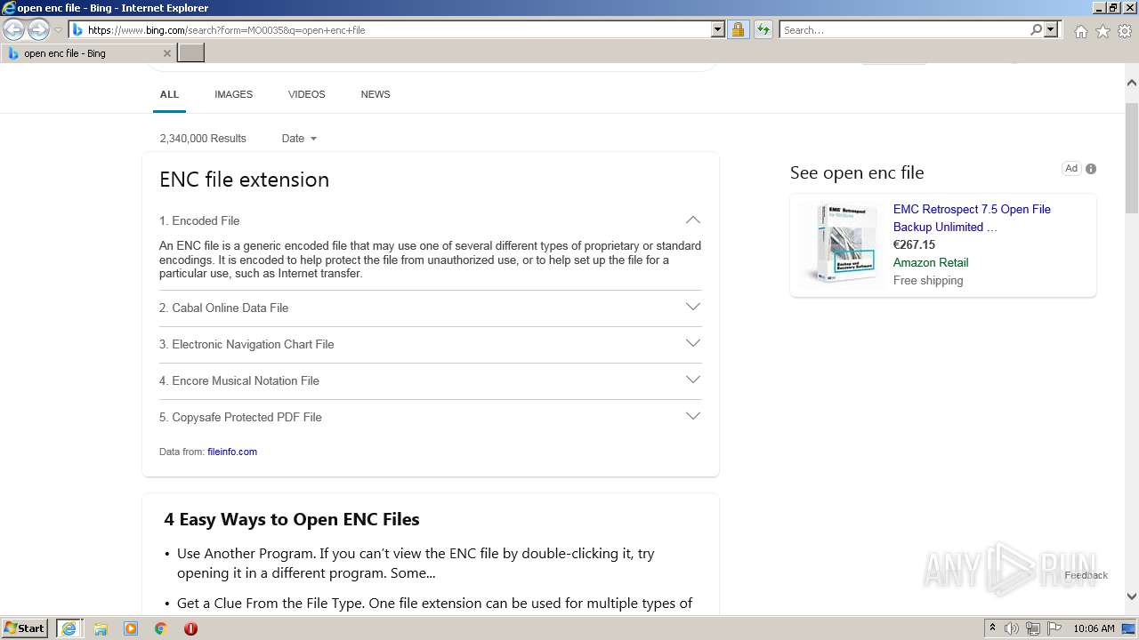Click the Amazon Retail seller link

[931, 262]
